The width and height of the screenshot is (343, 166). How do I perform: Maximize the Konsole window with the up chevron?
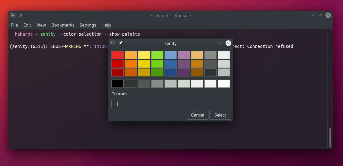tap(320, 15)
